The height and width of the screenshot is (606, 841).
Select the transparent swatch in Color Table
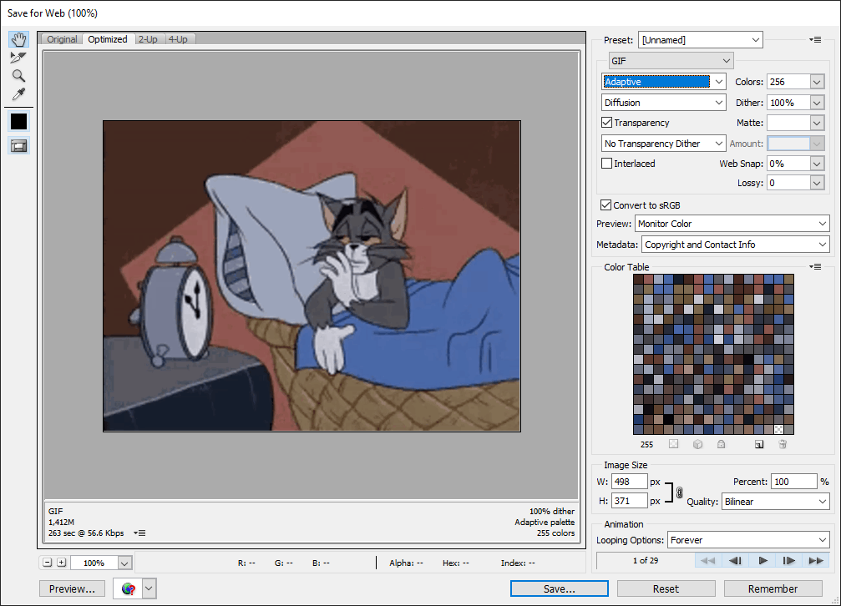pyautogui.click(x=779, y=429)
